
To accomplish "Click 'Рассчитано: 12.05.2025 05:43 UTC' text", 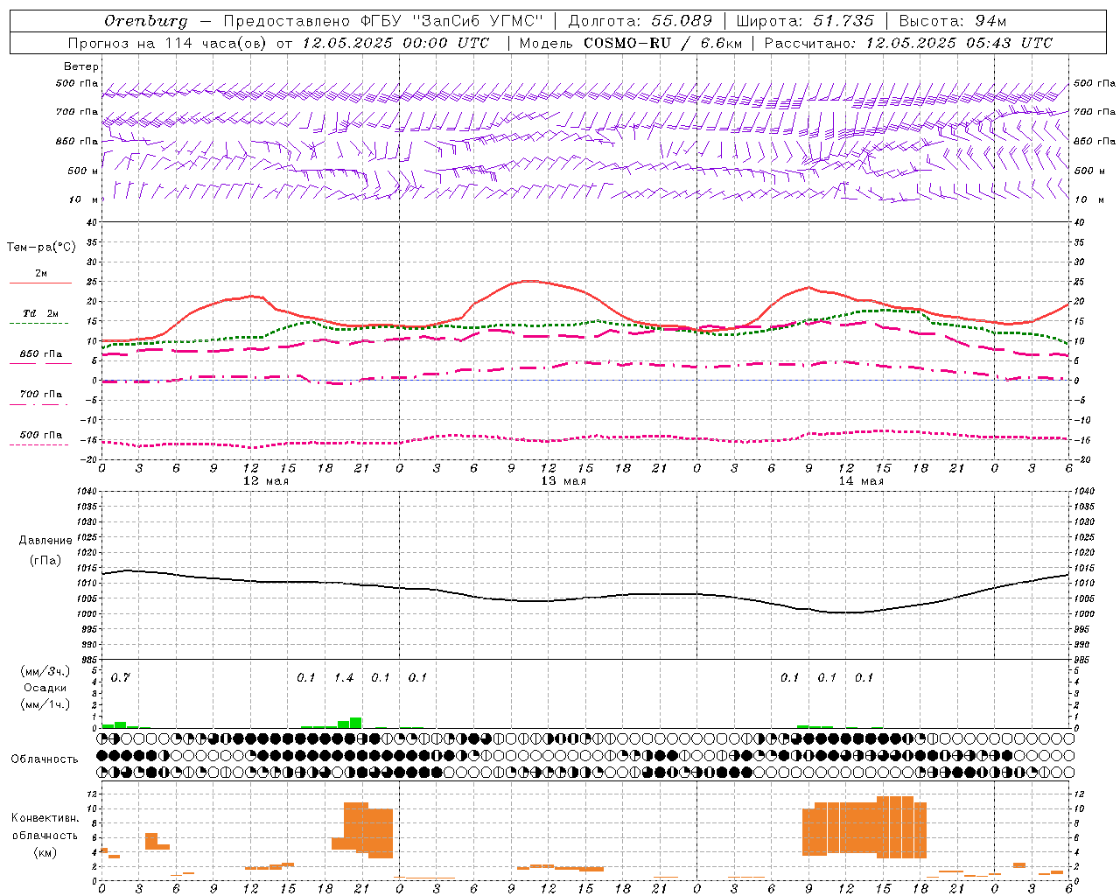I will pos(908,43).
